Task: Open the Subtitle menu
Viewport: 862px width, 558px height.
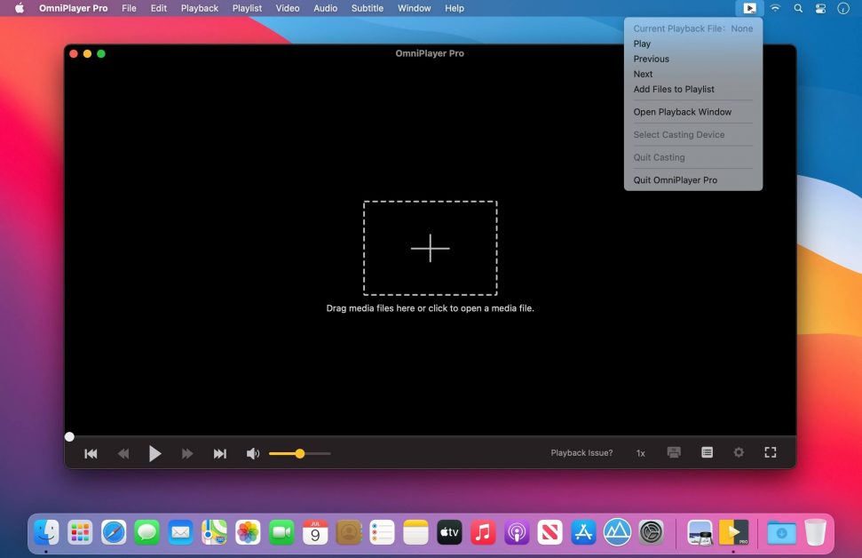Action: 367,8
